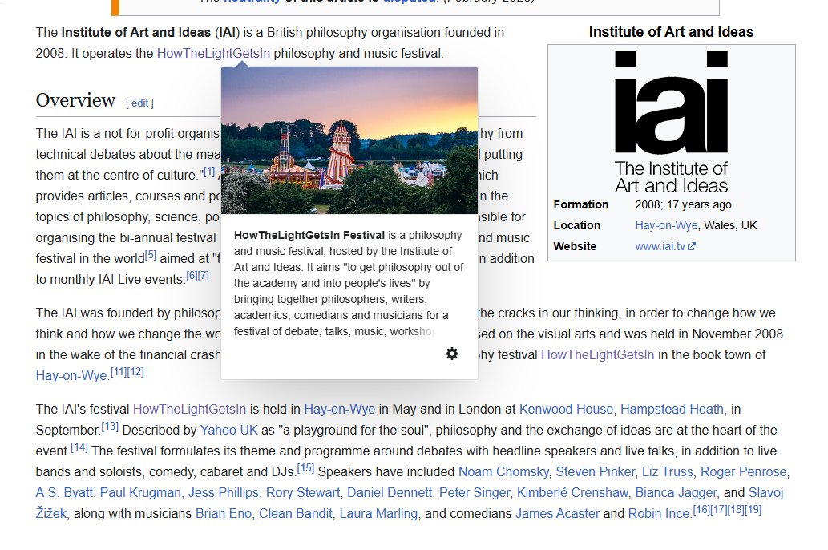Open the page preview settings gear
The height and width of the screenshot is (550, 828).
coord(451,354)
